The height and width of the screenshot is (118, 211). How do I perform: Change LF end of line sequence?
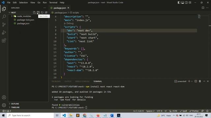tap(166, 111)
